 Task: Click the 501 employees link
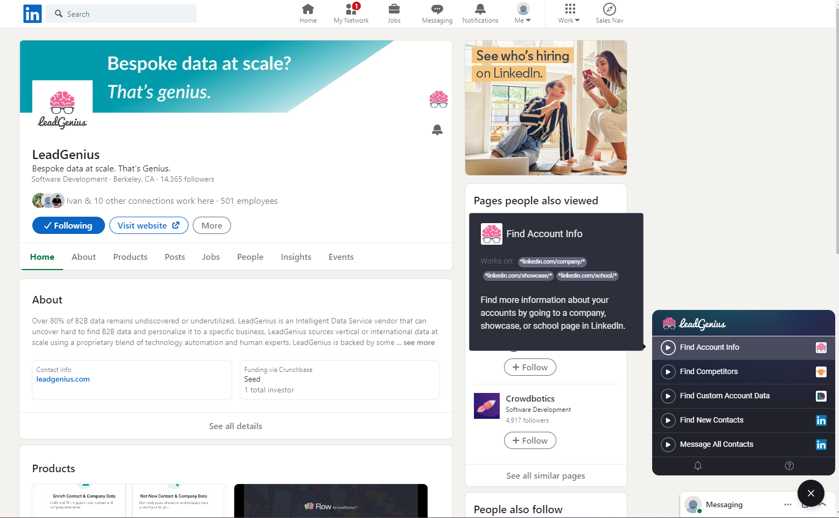[249, 201]
